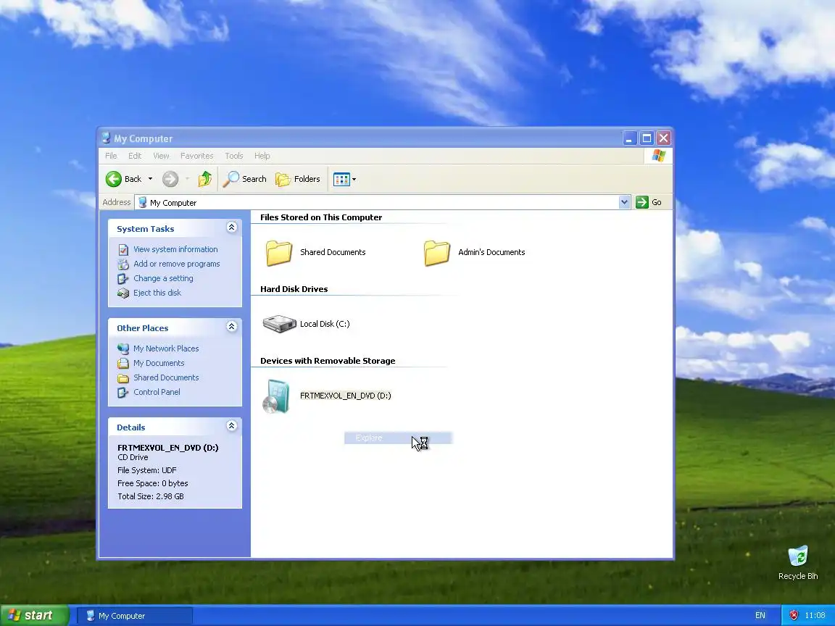The width and height of the screenshot is (835, 626).
Task: Click the Go button
Action: pyautogui.click(x=649, y=202)
